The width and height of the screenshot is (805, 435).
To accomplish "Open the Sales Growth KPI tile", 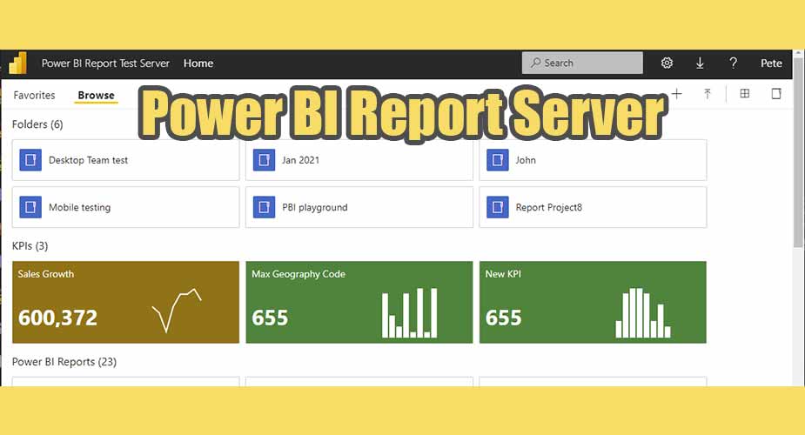I will pos(126,302).
